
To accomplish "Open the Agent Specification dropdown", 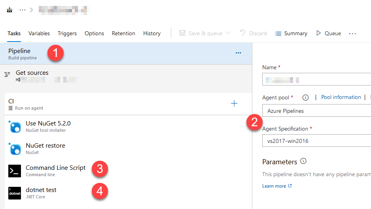I will pyautogui.click(x=316, y=141).
